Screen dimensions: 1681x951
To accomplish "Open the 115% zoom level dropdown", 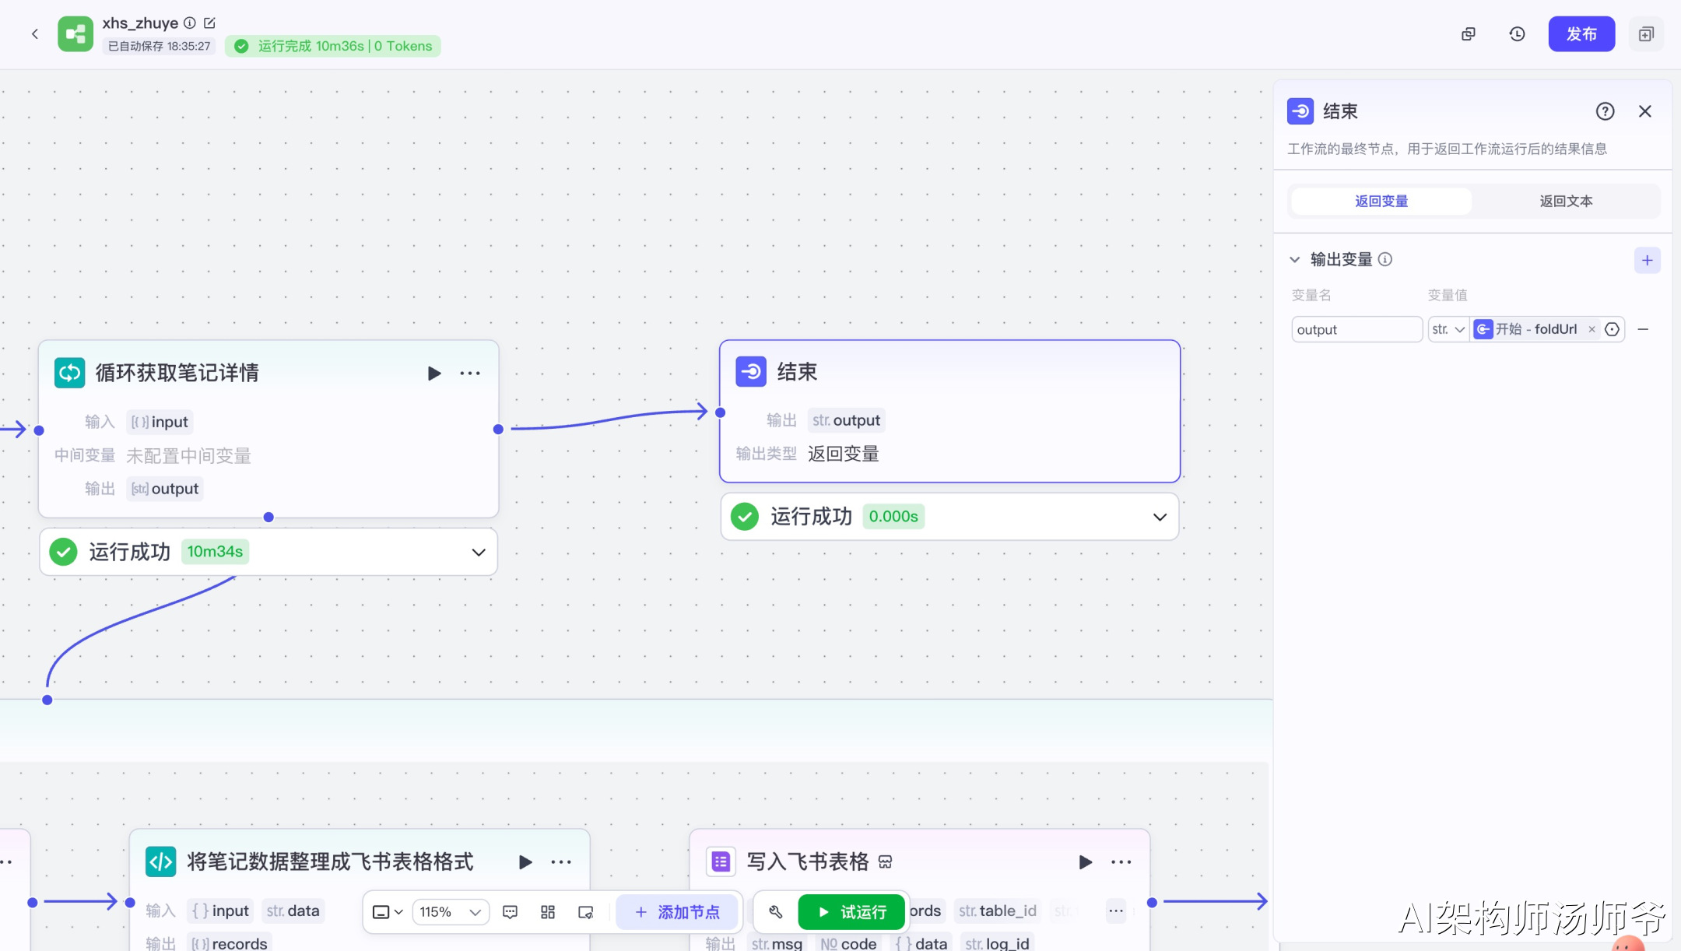I will coord(451,912).
